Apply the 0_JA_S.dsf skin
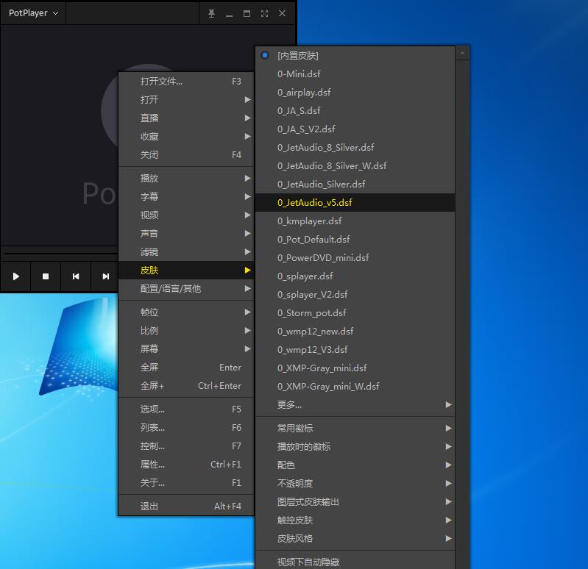Viewport: 588px width, 569px height. coord(355,110)
